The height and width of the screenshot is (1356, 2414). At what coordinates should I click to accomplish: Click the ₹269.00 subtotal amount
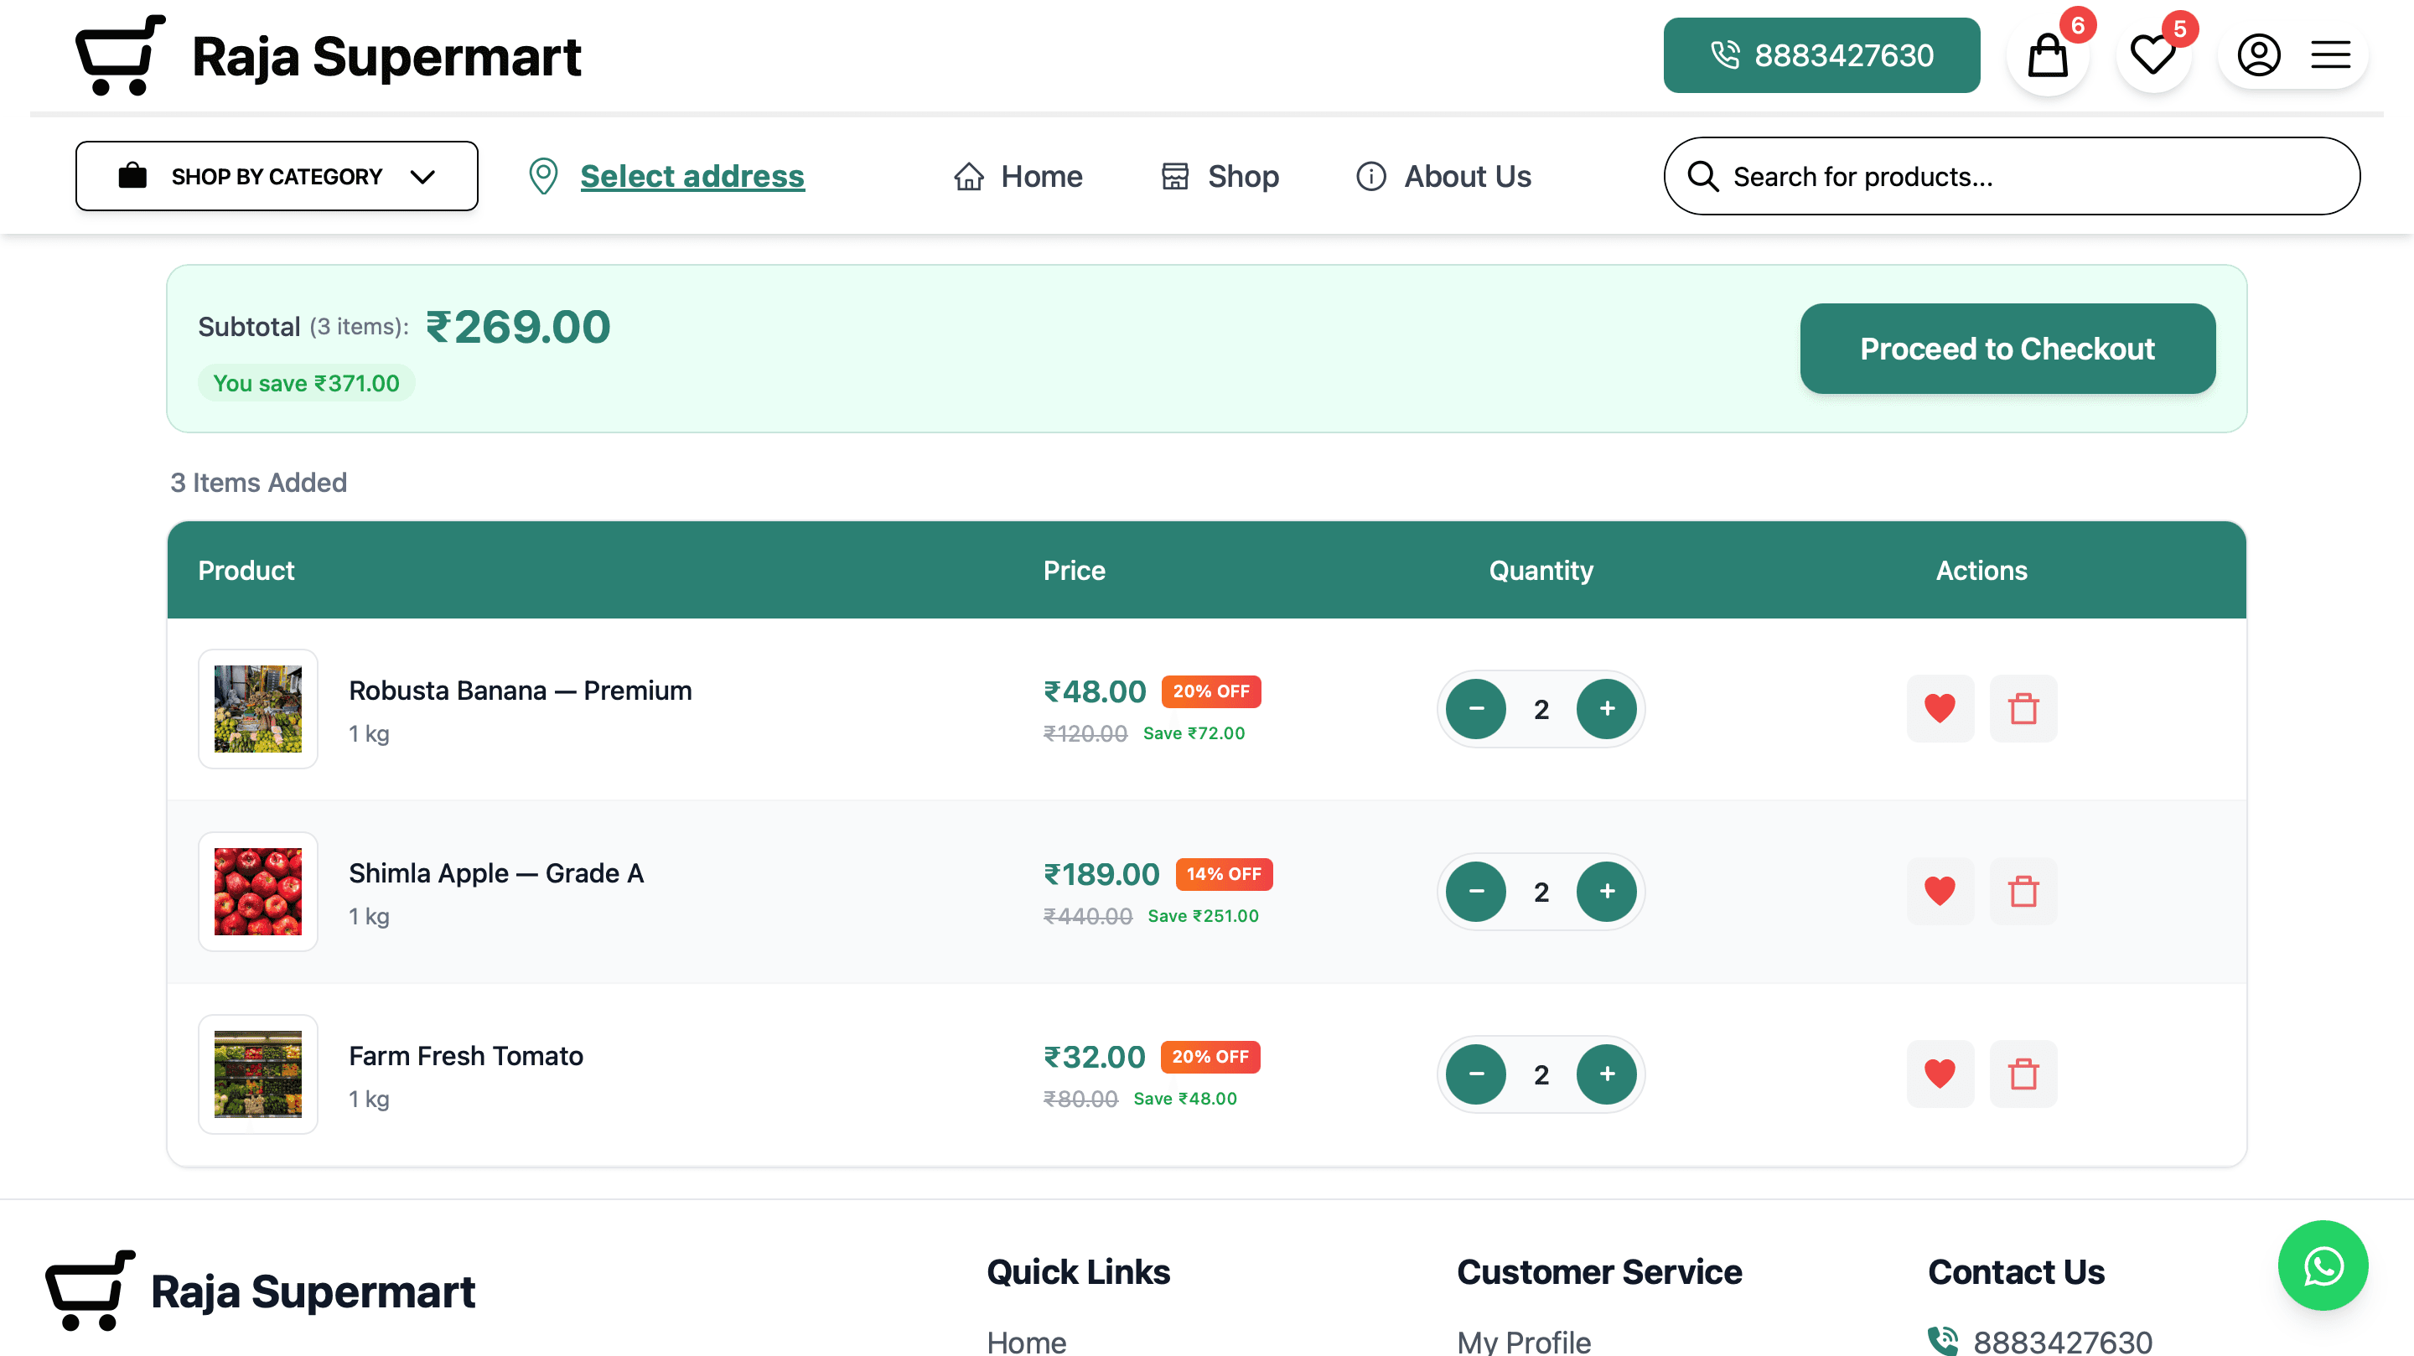pos(518,327)
